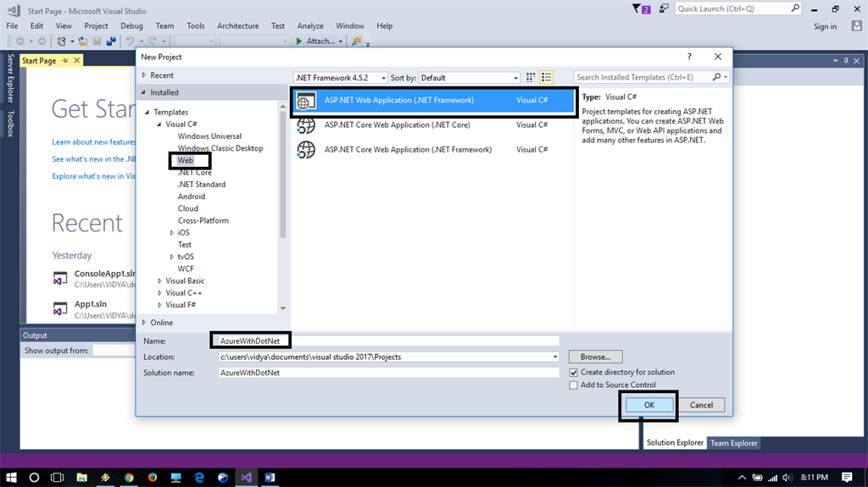Click the Sign in link
Viewport: 868px width, 487px height.
826,26
